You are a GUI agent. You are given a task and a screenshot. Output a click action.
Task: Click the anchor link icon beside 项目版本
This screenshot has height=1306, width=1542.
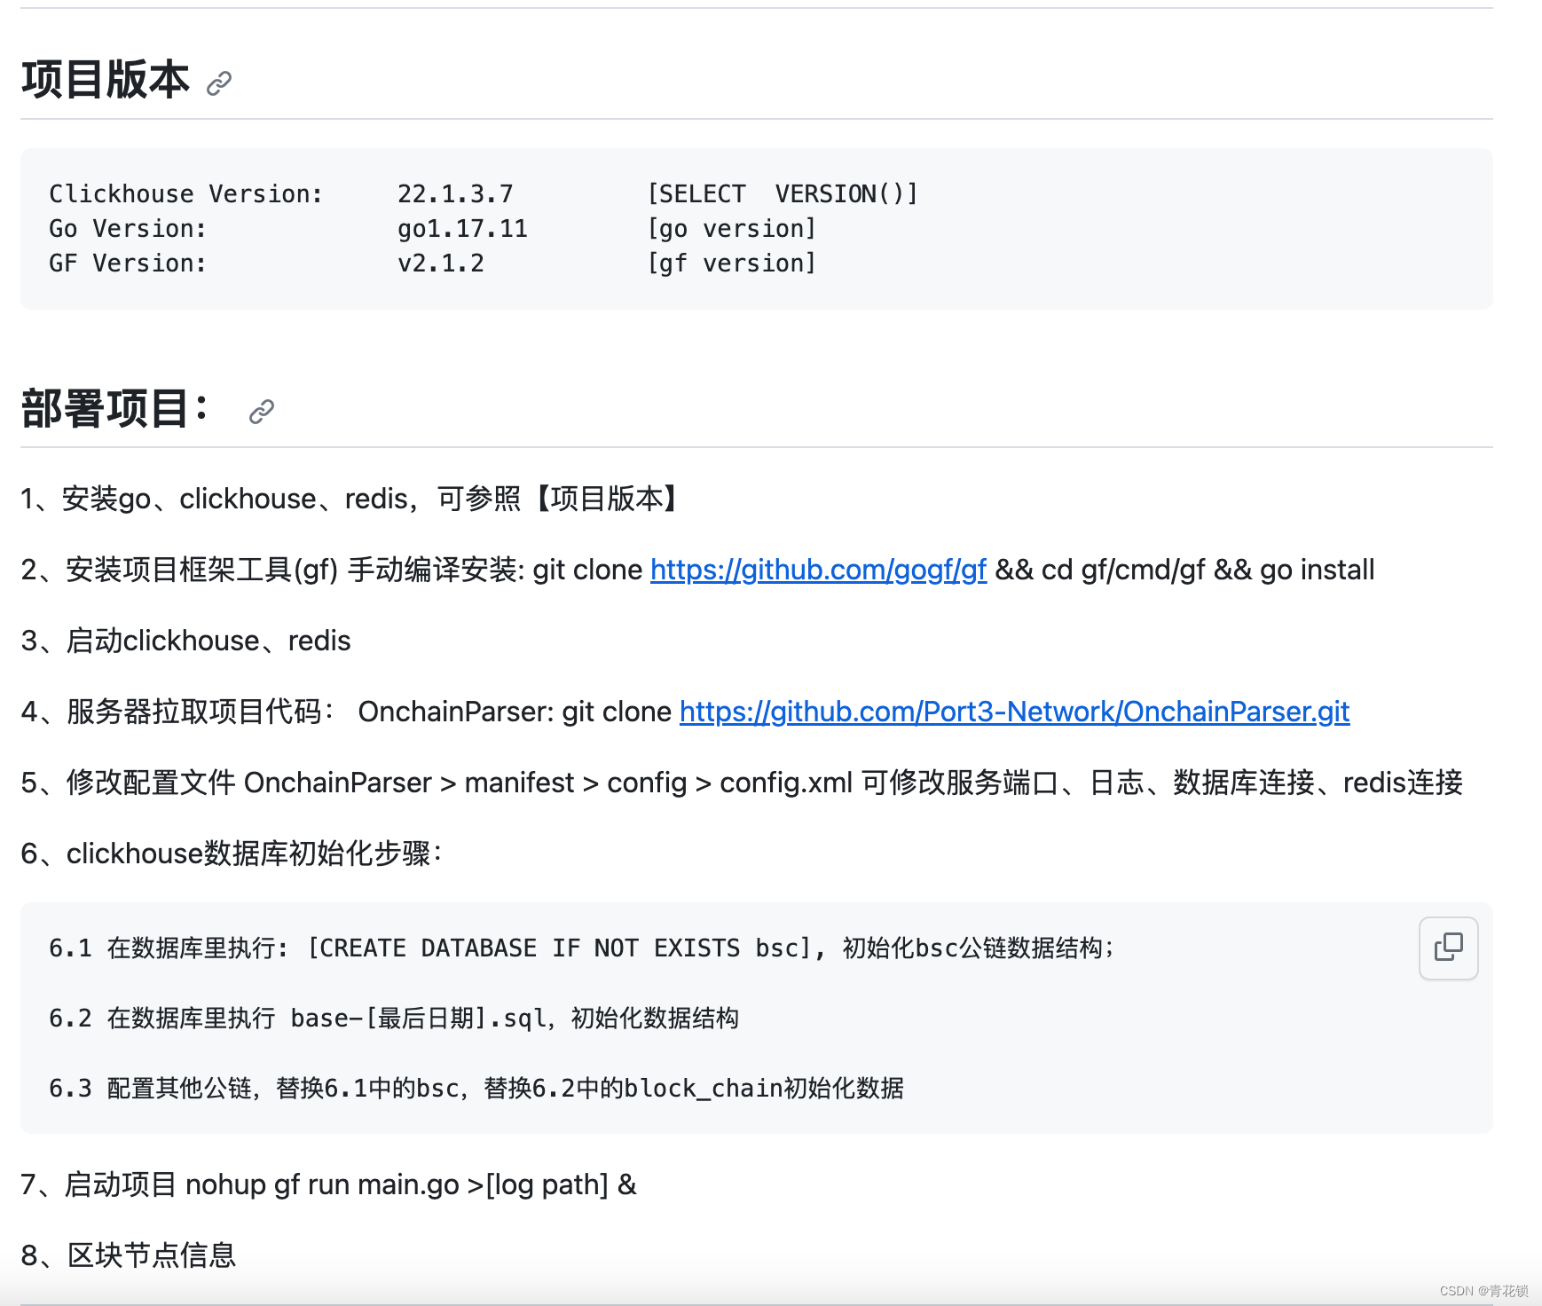point(219,83)
